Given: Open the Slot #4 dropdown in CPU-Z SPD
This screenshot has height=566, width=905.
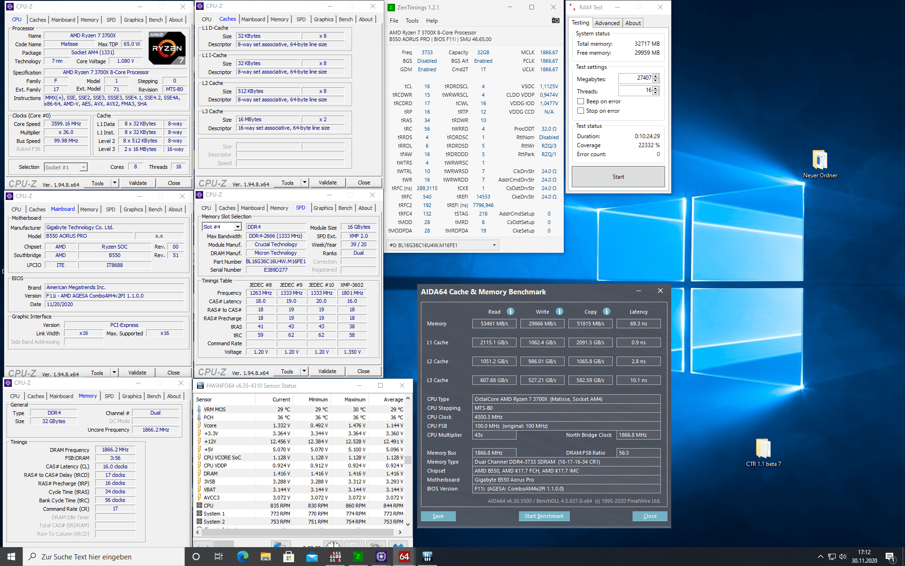Looking at the screenshot, I should click(238, 227).
